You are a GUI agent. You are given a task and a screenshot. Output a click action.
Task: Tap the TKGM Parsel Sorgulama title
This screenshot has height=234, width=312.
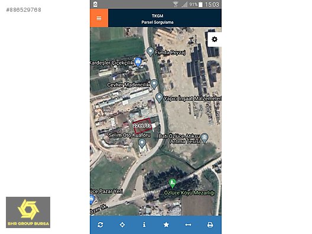[x=157, y=19]
